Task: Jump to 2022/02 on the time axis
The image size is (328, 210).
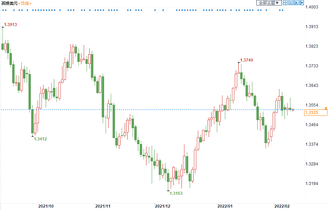Action: click(x=281, y=206)
